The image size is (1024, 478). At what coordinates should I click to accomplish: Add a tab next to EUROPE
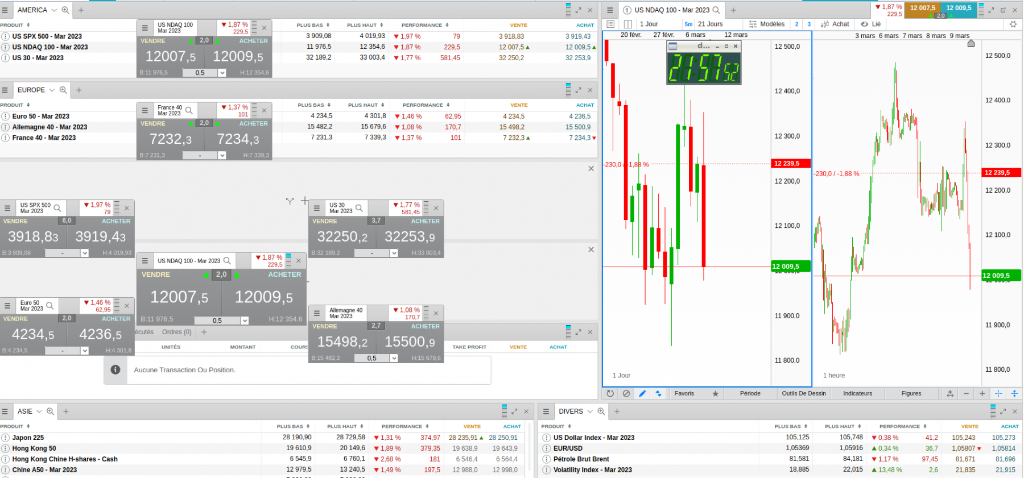(79, 90)
